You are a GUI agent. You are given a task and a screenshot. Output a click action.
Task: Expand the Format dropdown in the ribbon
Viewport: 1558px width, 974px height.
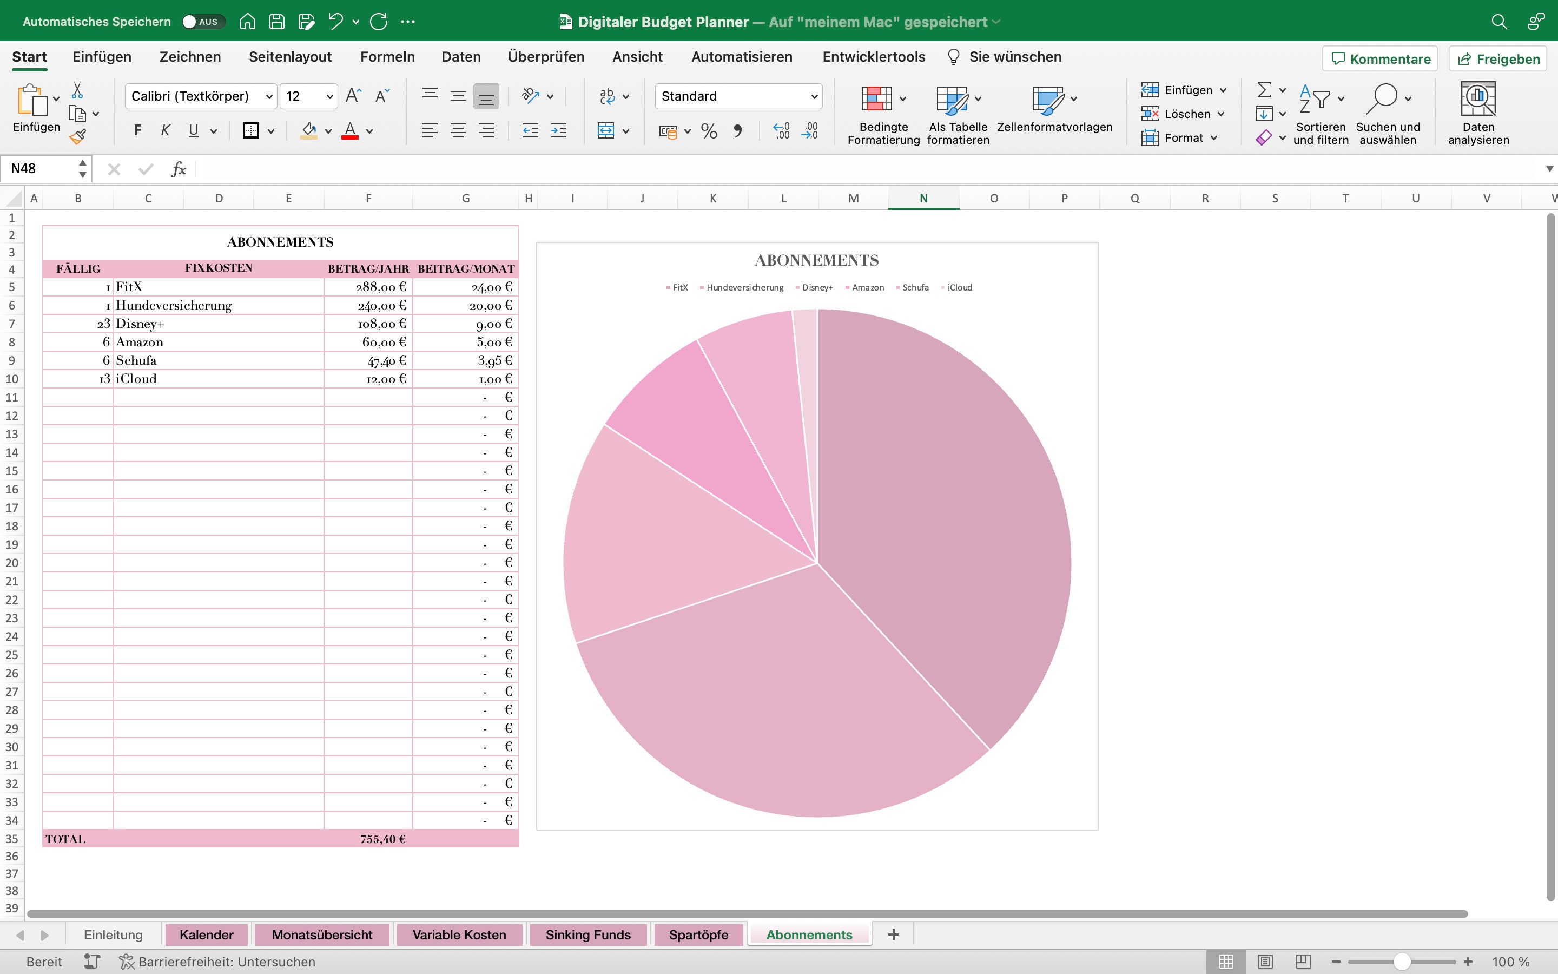pyautogui.click(x=1214, y=137)
